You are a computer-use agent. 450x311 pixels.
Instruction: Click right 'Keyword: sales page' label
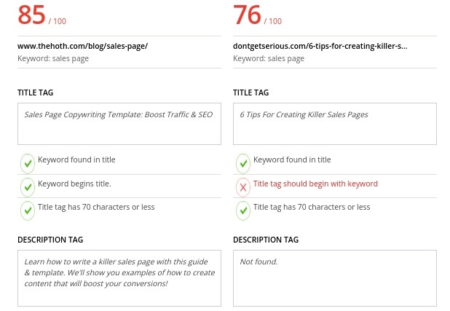[x=269, y=58]
